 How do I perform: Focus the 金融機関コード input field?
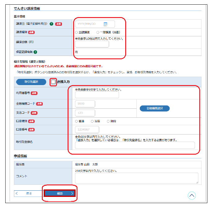85,104
